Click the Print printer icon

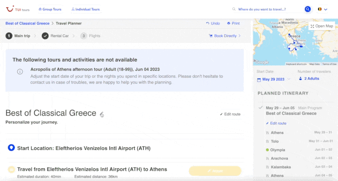point(229,24)
